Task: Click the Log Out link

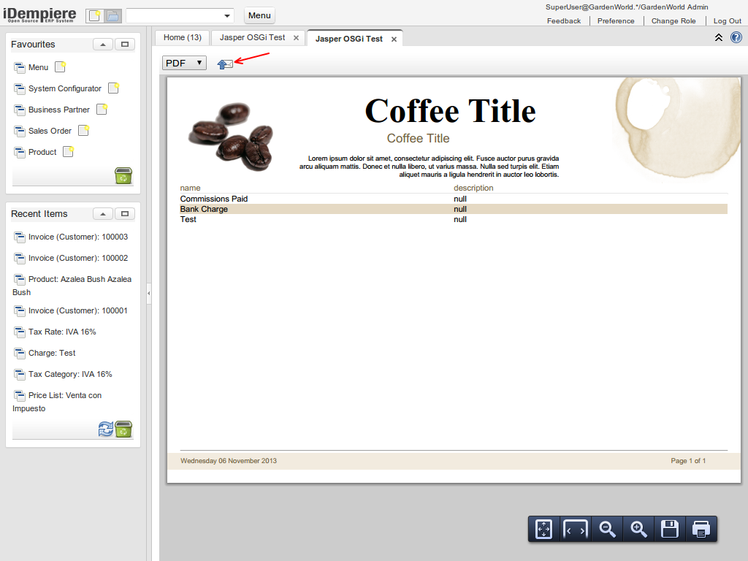Action: pos(727,21)
